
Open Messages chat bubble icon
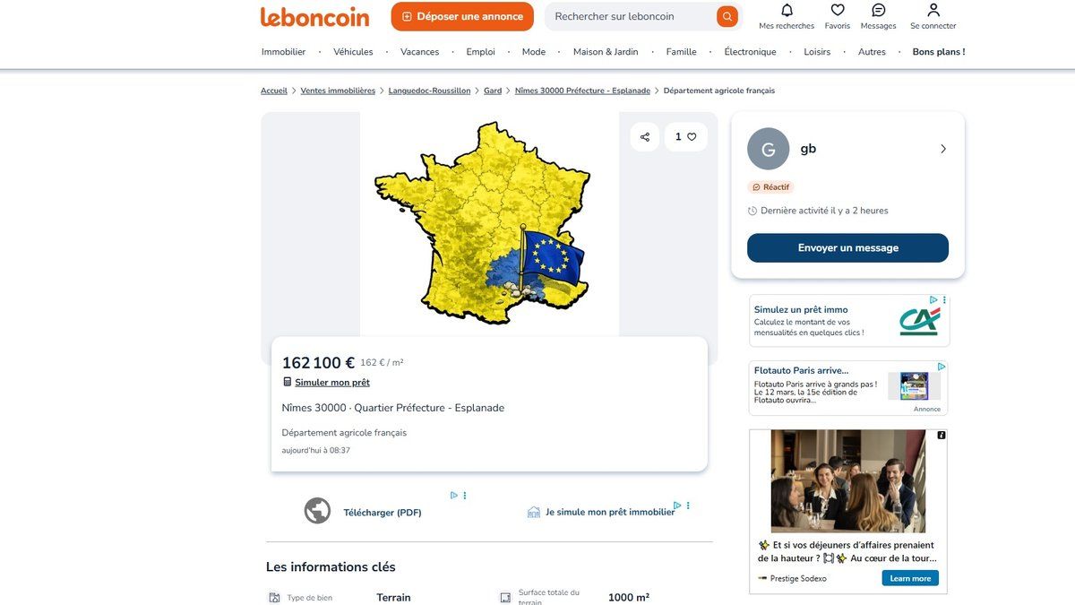[876, 9]
